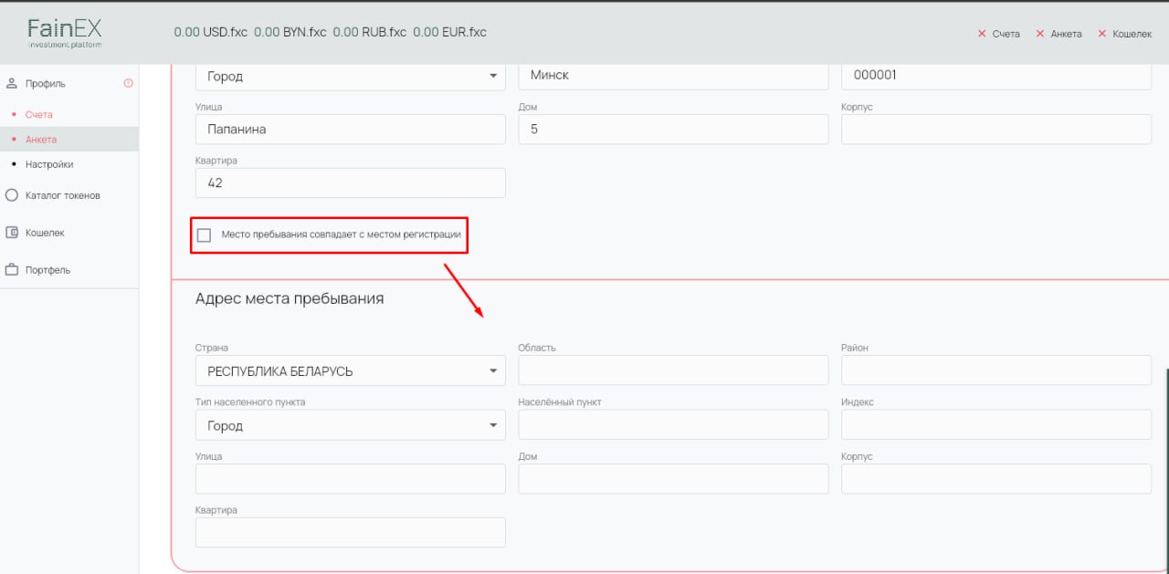The width and height of the screenshot is (1169, 574).
Task: Click the Каталог токенов circle icon
Action: point(12,195)
